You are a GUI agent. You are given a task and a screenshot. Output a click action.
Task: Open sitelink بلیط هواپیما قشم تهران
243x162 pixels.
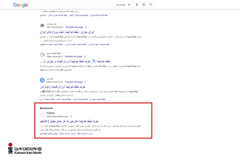(99, 15)
